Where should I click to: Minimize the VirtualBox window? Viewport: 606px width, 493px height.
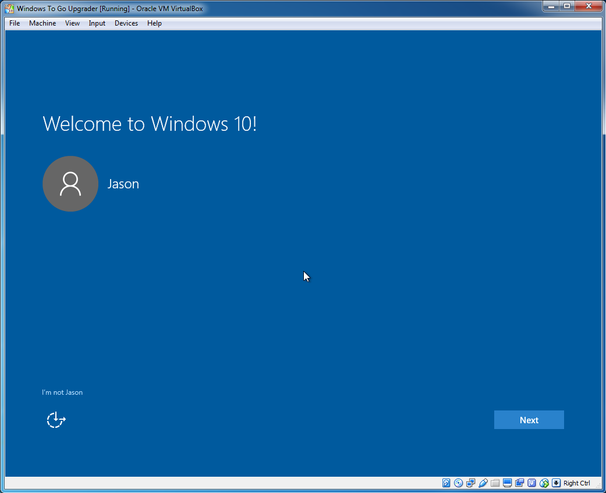[551, 6]
